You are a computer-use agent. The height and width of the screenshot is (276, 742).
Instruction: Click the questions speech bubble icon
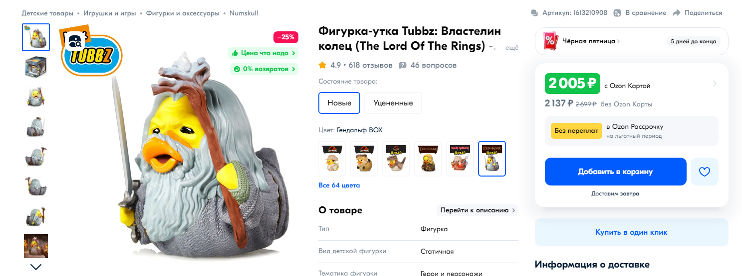pos(403,65)
